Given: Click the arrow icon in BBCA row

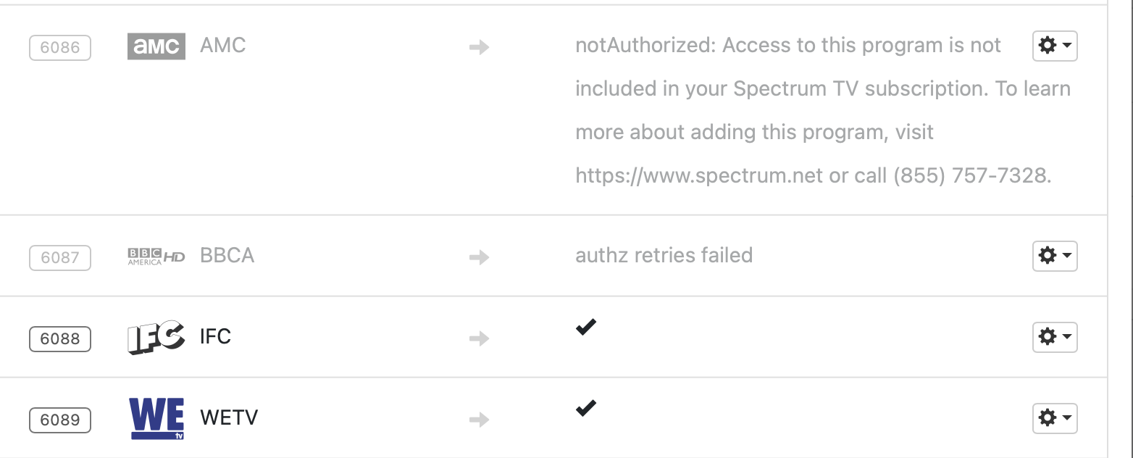Looking at the screenshot, I should (x=479, y=257).
